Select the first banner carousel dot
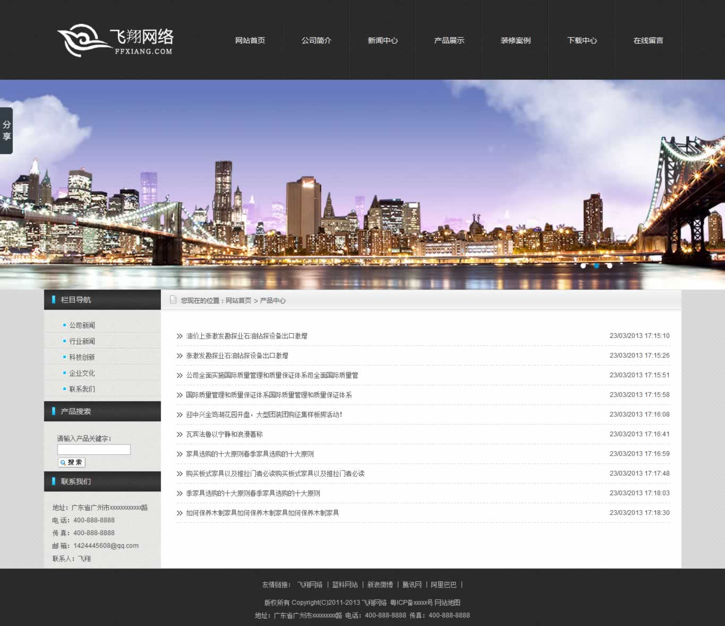 coord(583,266)
